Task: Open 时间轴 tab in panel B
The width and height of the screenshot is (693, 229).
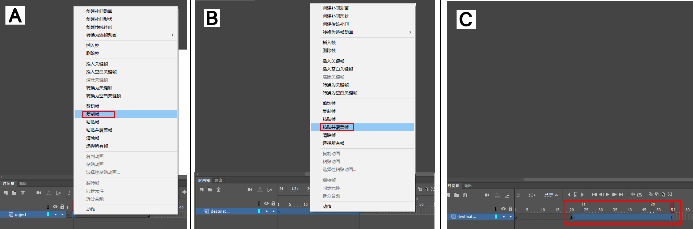Action: pyautogui.click(x=204, y=180)
